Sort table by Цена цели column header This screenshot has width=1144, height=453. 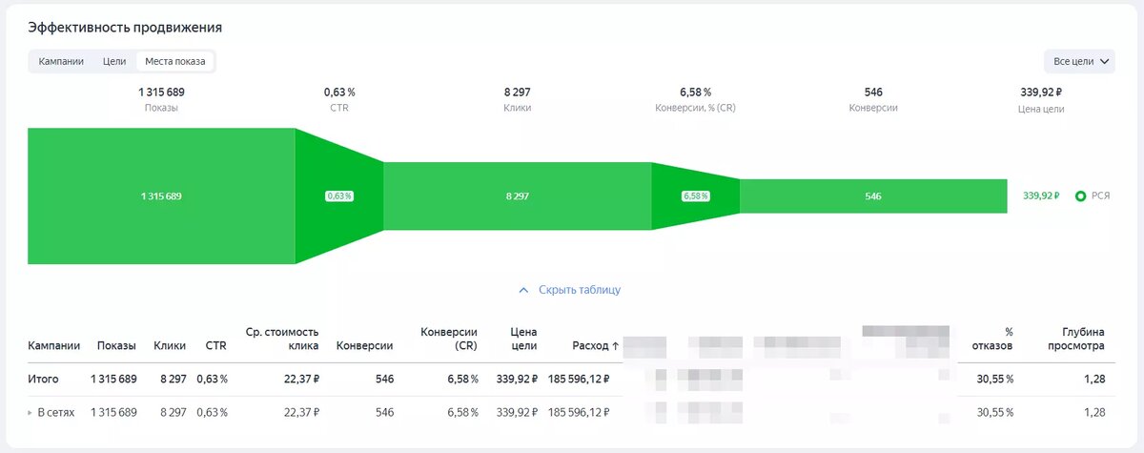[523, 339]
